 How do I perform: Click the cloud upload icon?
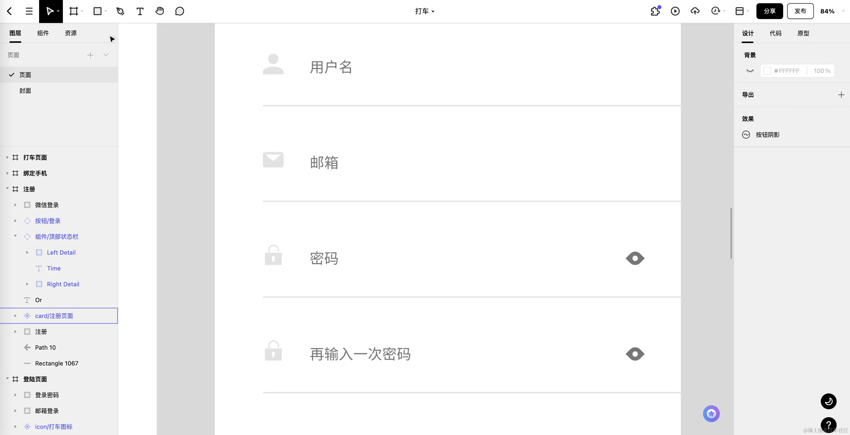[x=695, y=11]
